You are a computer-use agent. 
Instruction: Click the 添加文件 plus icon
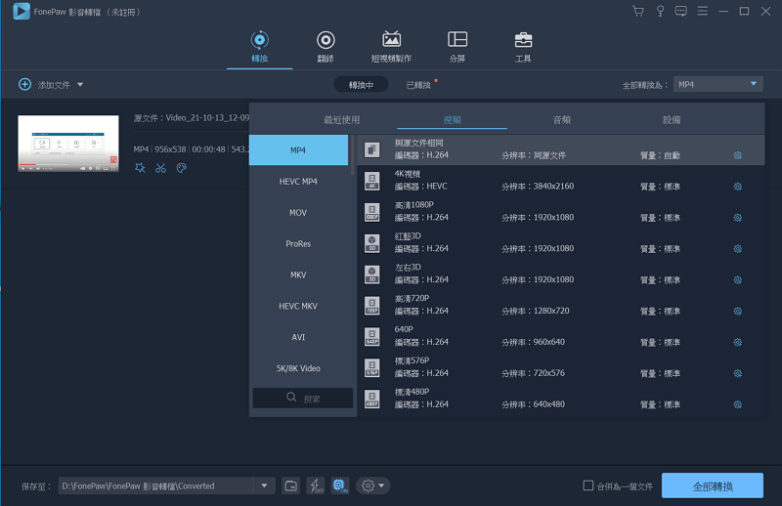pos(25,84)
